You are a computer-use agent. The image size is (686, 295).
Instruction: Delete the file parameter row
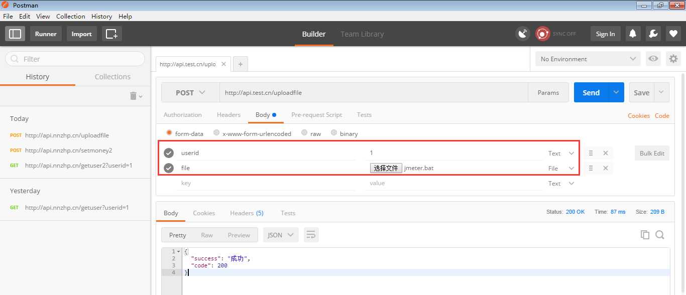(x=606, y=168)
